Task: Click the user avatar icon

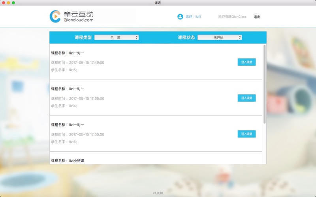Action: tap(180, 17)
